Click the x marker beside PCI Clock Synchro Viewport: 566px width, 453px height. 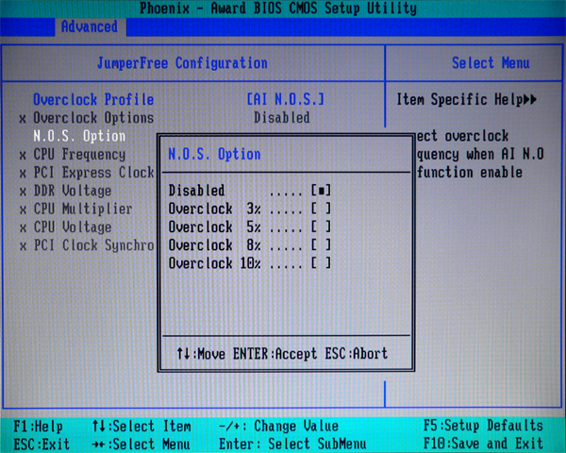[23, 246]
